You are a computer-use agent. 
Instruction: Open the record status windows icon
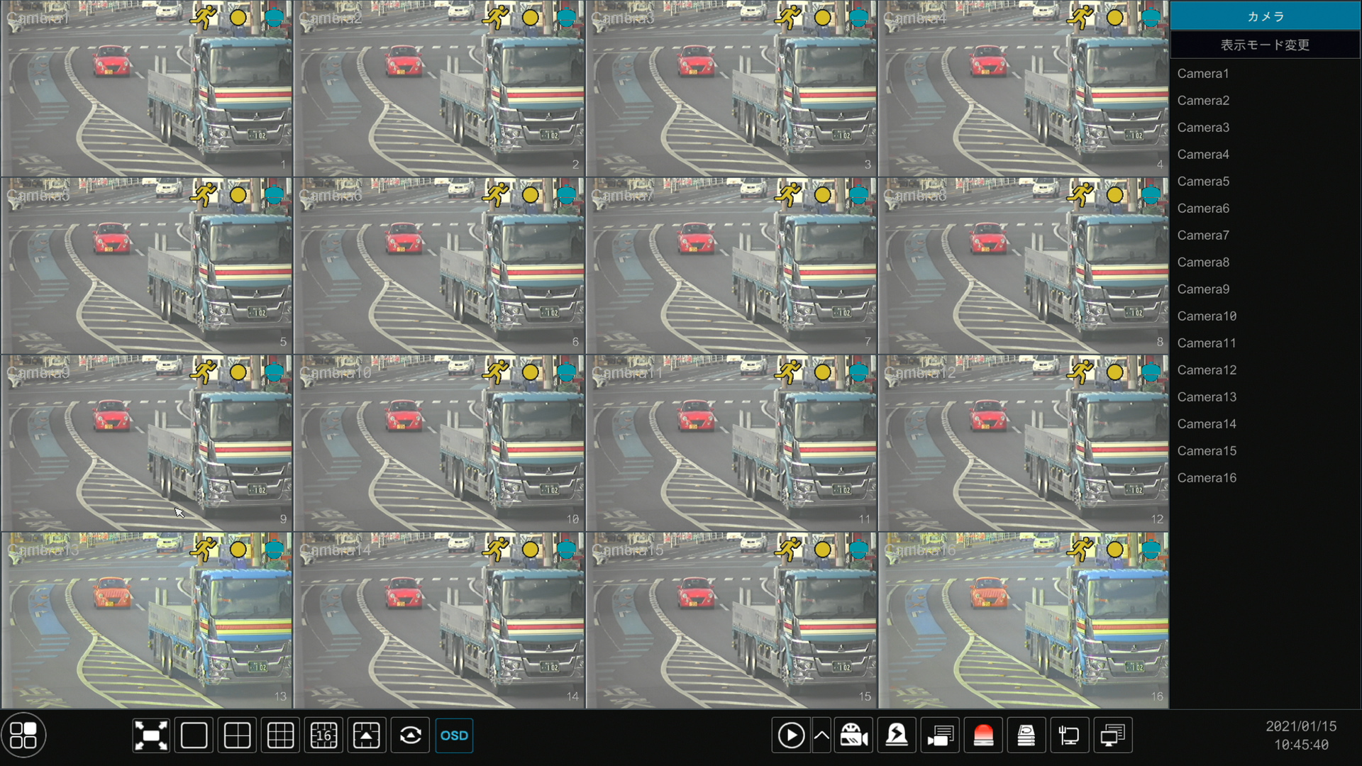[x=941, y=736]
